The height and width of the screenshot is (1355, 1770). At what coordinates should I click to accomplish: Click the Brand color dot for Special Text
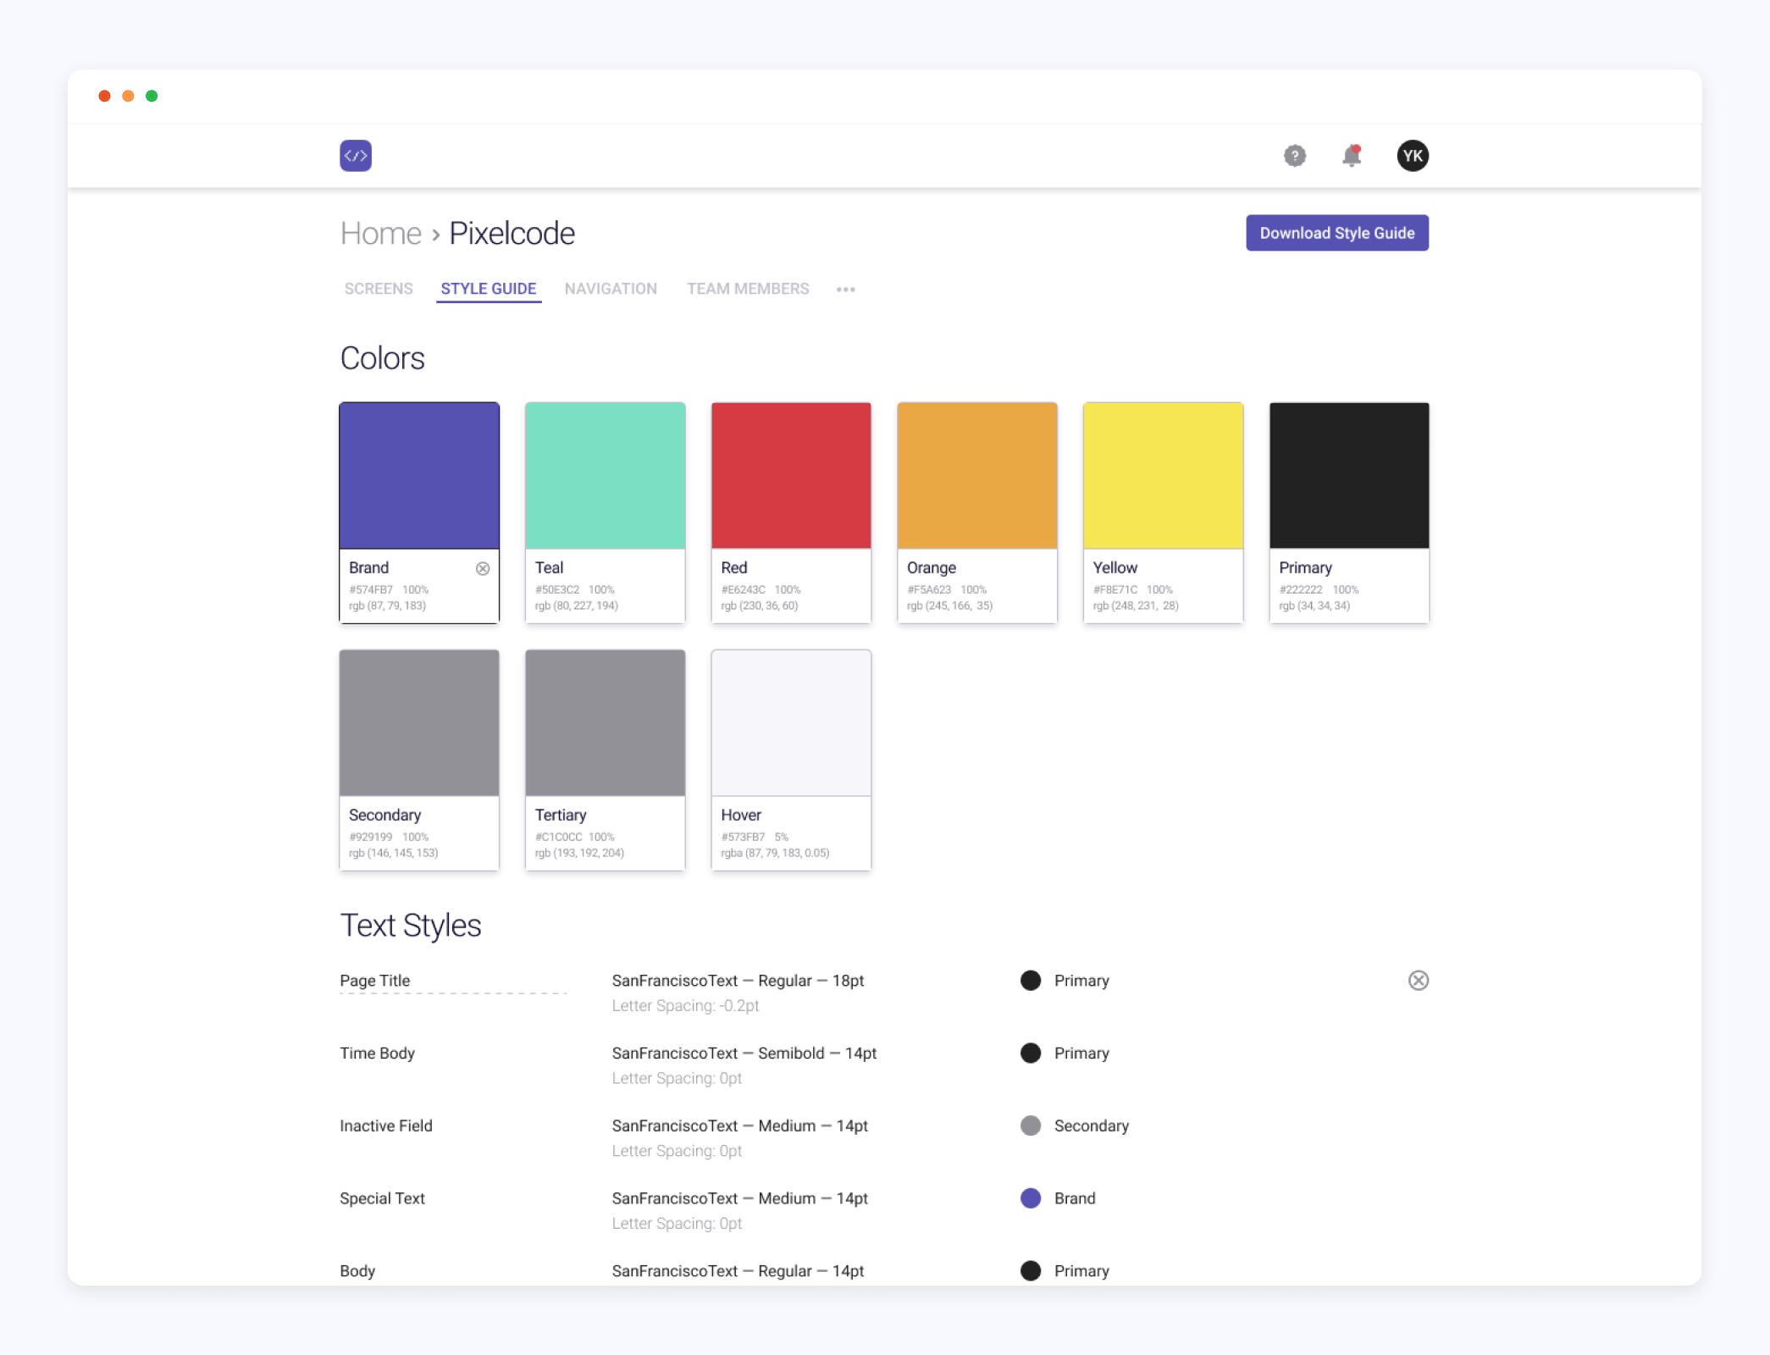1030,1199
